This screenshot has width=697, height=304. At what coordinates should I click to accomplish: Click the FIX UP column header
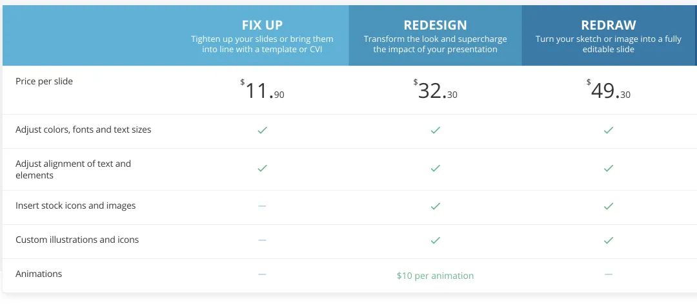pos(262,25)
